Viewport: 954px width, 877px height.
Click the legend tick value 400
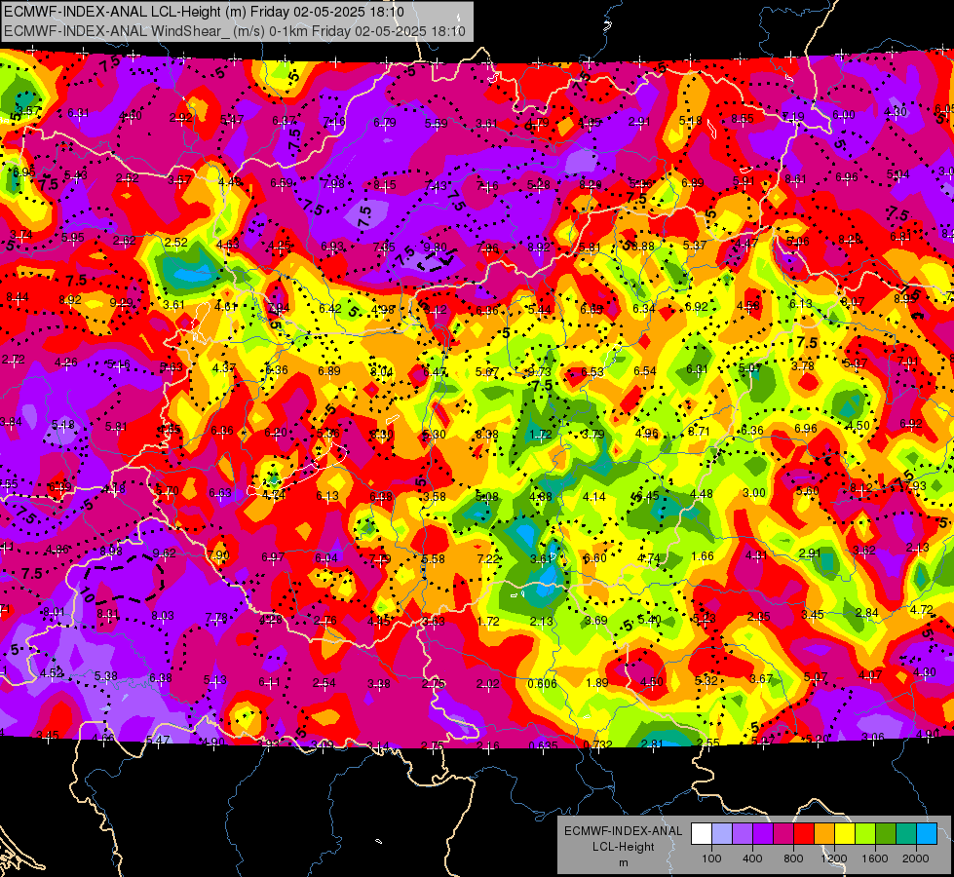(752, 858)
